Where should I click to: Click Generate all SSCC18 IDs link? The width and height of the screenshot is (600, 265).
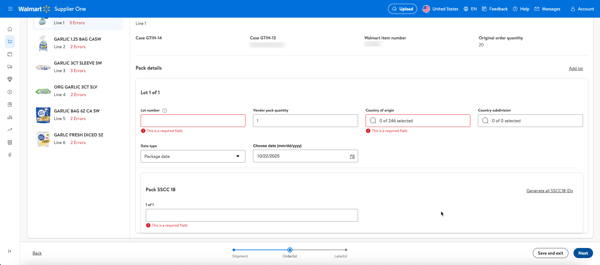(549, 191)
